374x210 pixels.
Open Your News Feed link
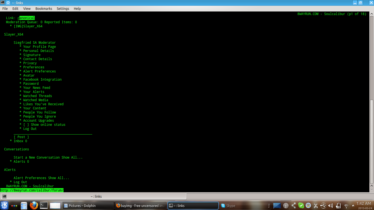point(37,88)
